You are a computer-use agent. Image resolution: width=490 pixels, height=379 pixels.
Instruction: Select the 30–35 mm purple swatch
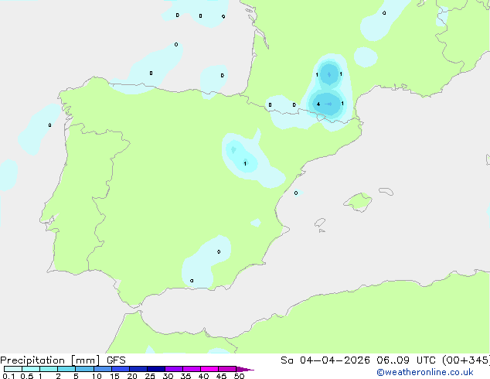pos(174,369)
